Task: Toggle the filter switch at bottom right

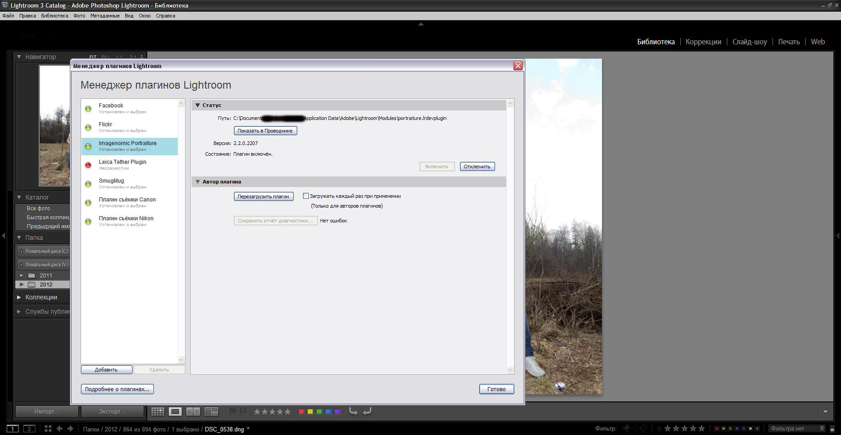Action: point(832,429)
